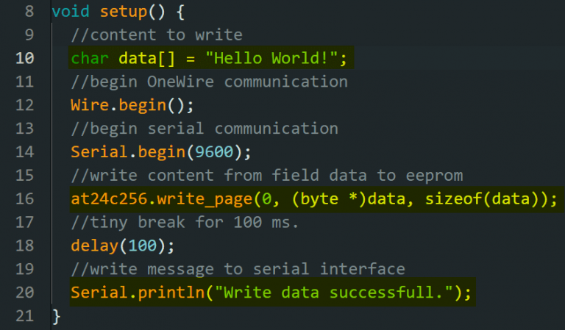Click the '//content to write' comment
The width and height of the screenshot is (565, 330).
[x=157, y=35]
